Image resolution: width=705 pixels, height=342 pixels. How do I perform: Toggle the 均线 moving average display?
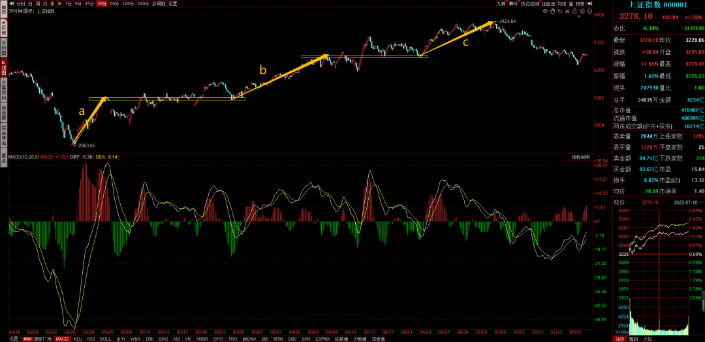[x=561, y=3]
